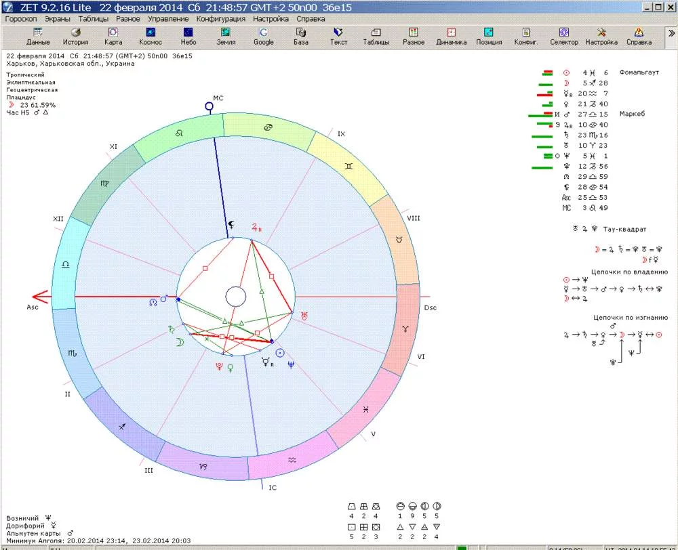Open the База database icon

(x=301, y=36)
